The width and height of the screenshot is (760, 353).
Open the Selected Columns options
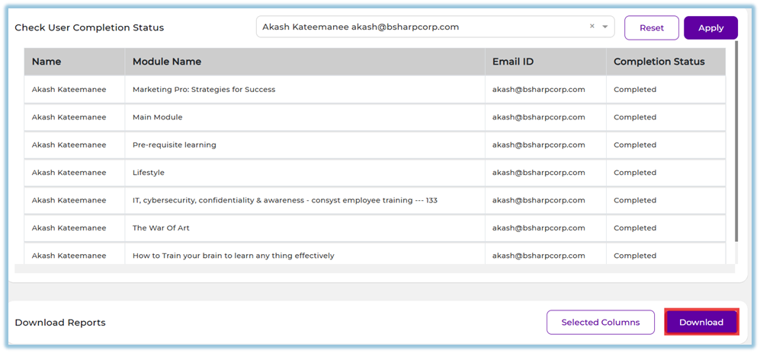(600, 323)
